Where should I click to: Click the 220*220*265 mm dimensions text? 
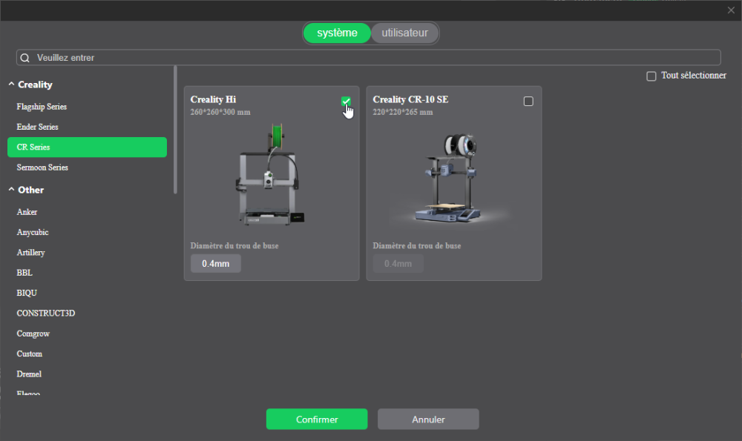403,112
